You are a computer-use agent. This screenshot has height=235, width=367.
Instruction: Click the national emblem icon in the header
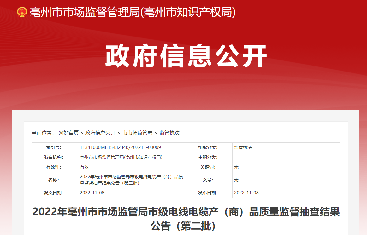[x=22, y=12]
